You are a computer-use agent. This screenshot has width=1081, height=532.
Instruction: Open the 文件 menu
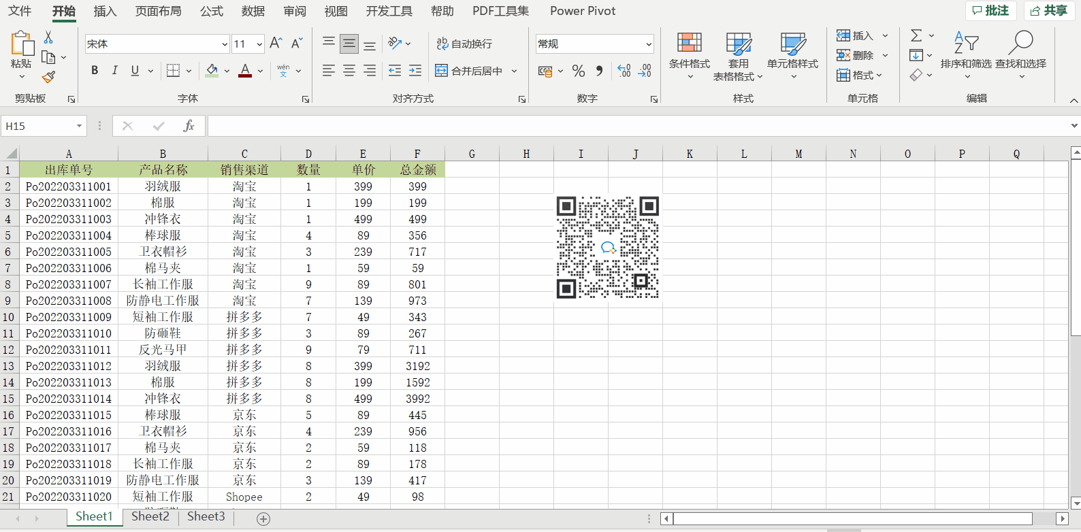[20, 11]
